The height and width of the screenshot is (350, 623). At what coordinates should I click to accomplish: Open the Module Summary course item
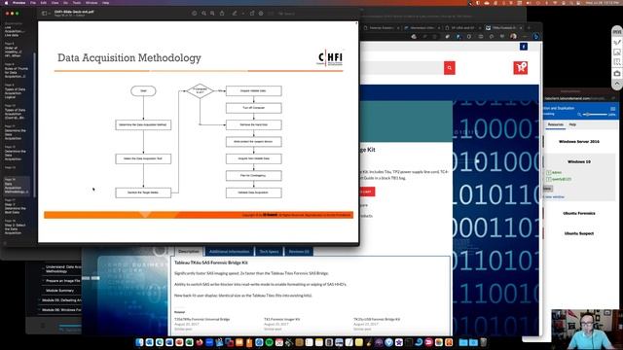pyautogui.click(x=59, y=291)
